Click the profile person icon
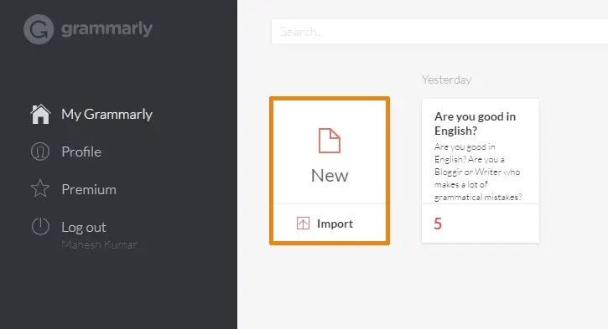This screenshot has width=608, height=329. [40, 152]
